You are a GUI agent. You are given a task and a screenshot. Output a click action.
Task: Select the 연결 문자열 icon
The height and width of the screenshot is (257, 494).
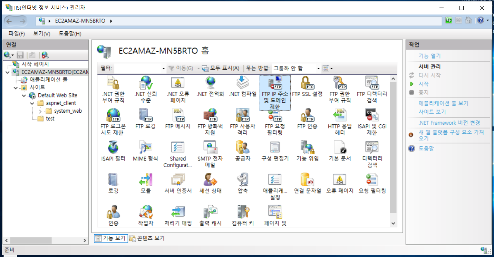307,184
